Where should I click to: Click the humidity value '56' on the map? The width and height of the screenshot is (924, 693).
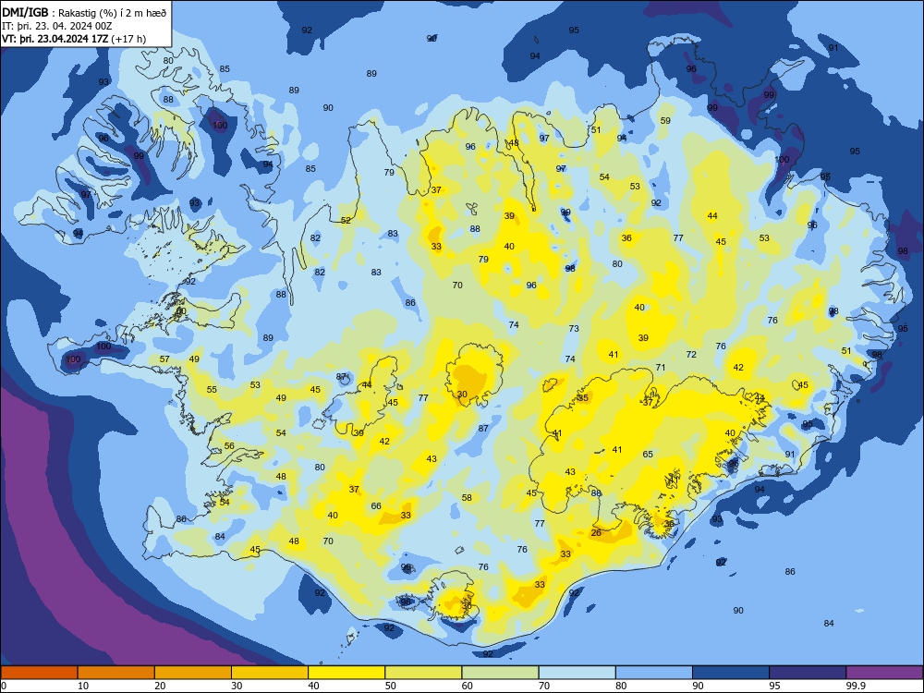(x=229, y=446)
